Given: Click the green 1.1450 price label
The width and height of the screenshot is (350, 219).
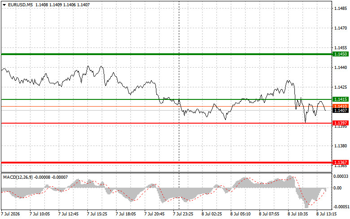Looking at the screenshot, I should pyautogui.click(x=340, y=54).
